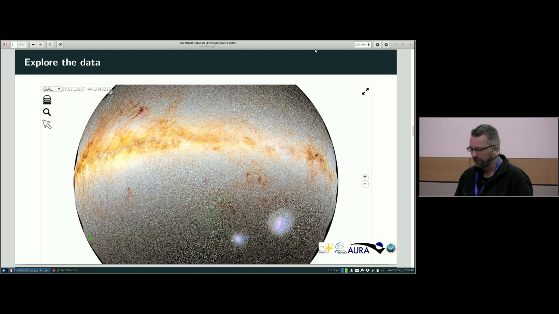Click the PDF viewer app icon

(5, 44)
